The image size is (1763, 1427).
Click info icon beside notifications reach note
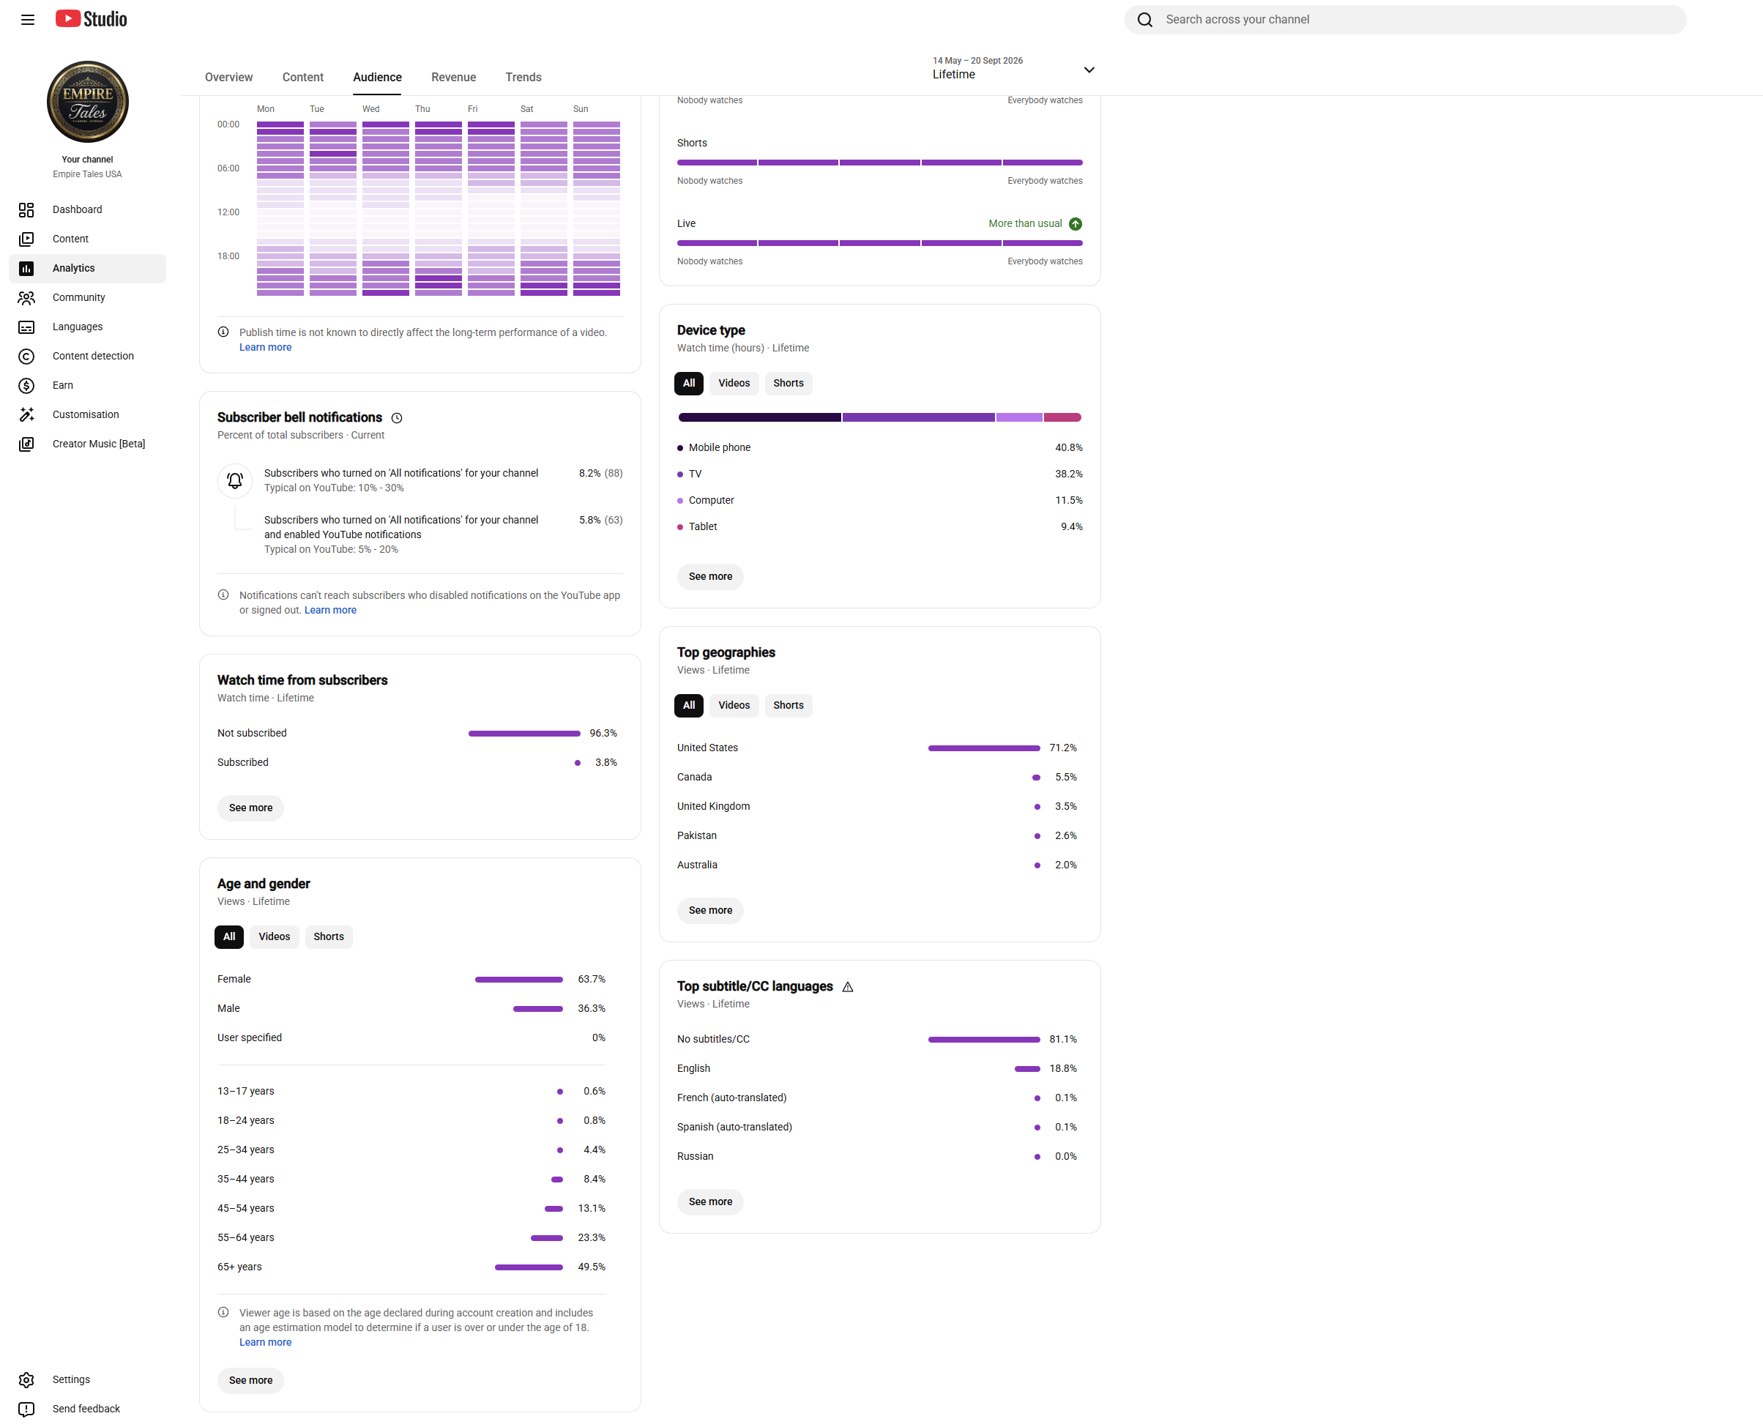tap(223, 595)
